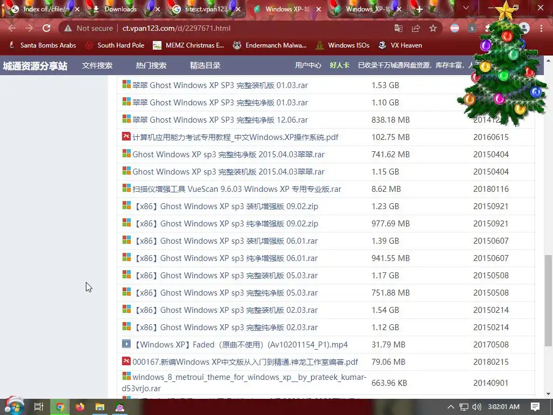Image resolution: width=553 pixels, height=415 pixels.
Task: Open Task View on the taskbar
Action: point(39,407)
